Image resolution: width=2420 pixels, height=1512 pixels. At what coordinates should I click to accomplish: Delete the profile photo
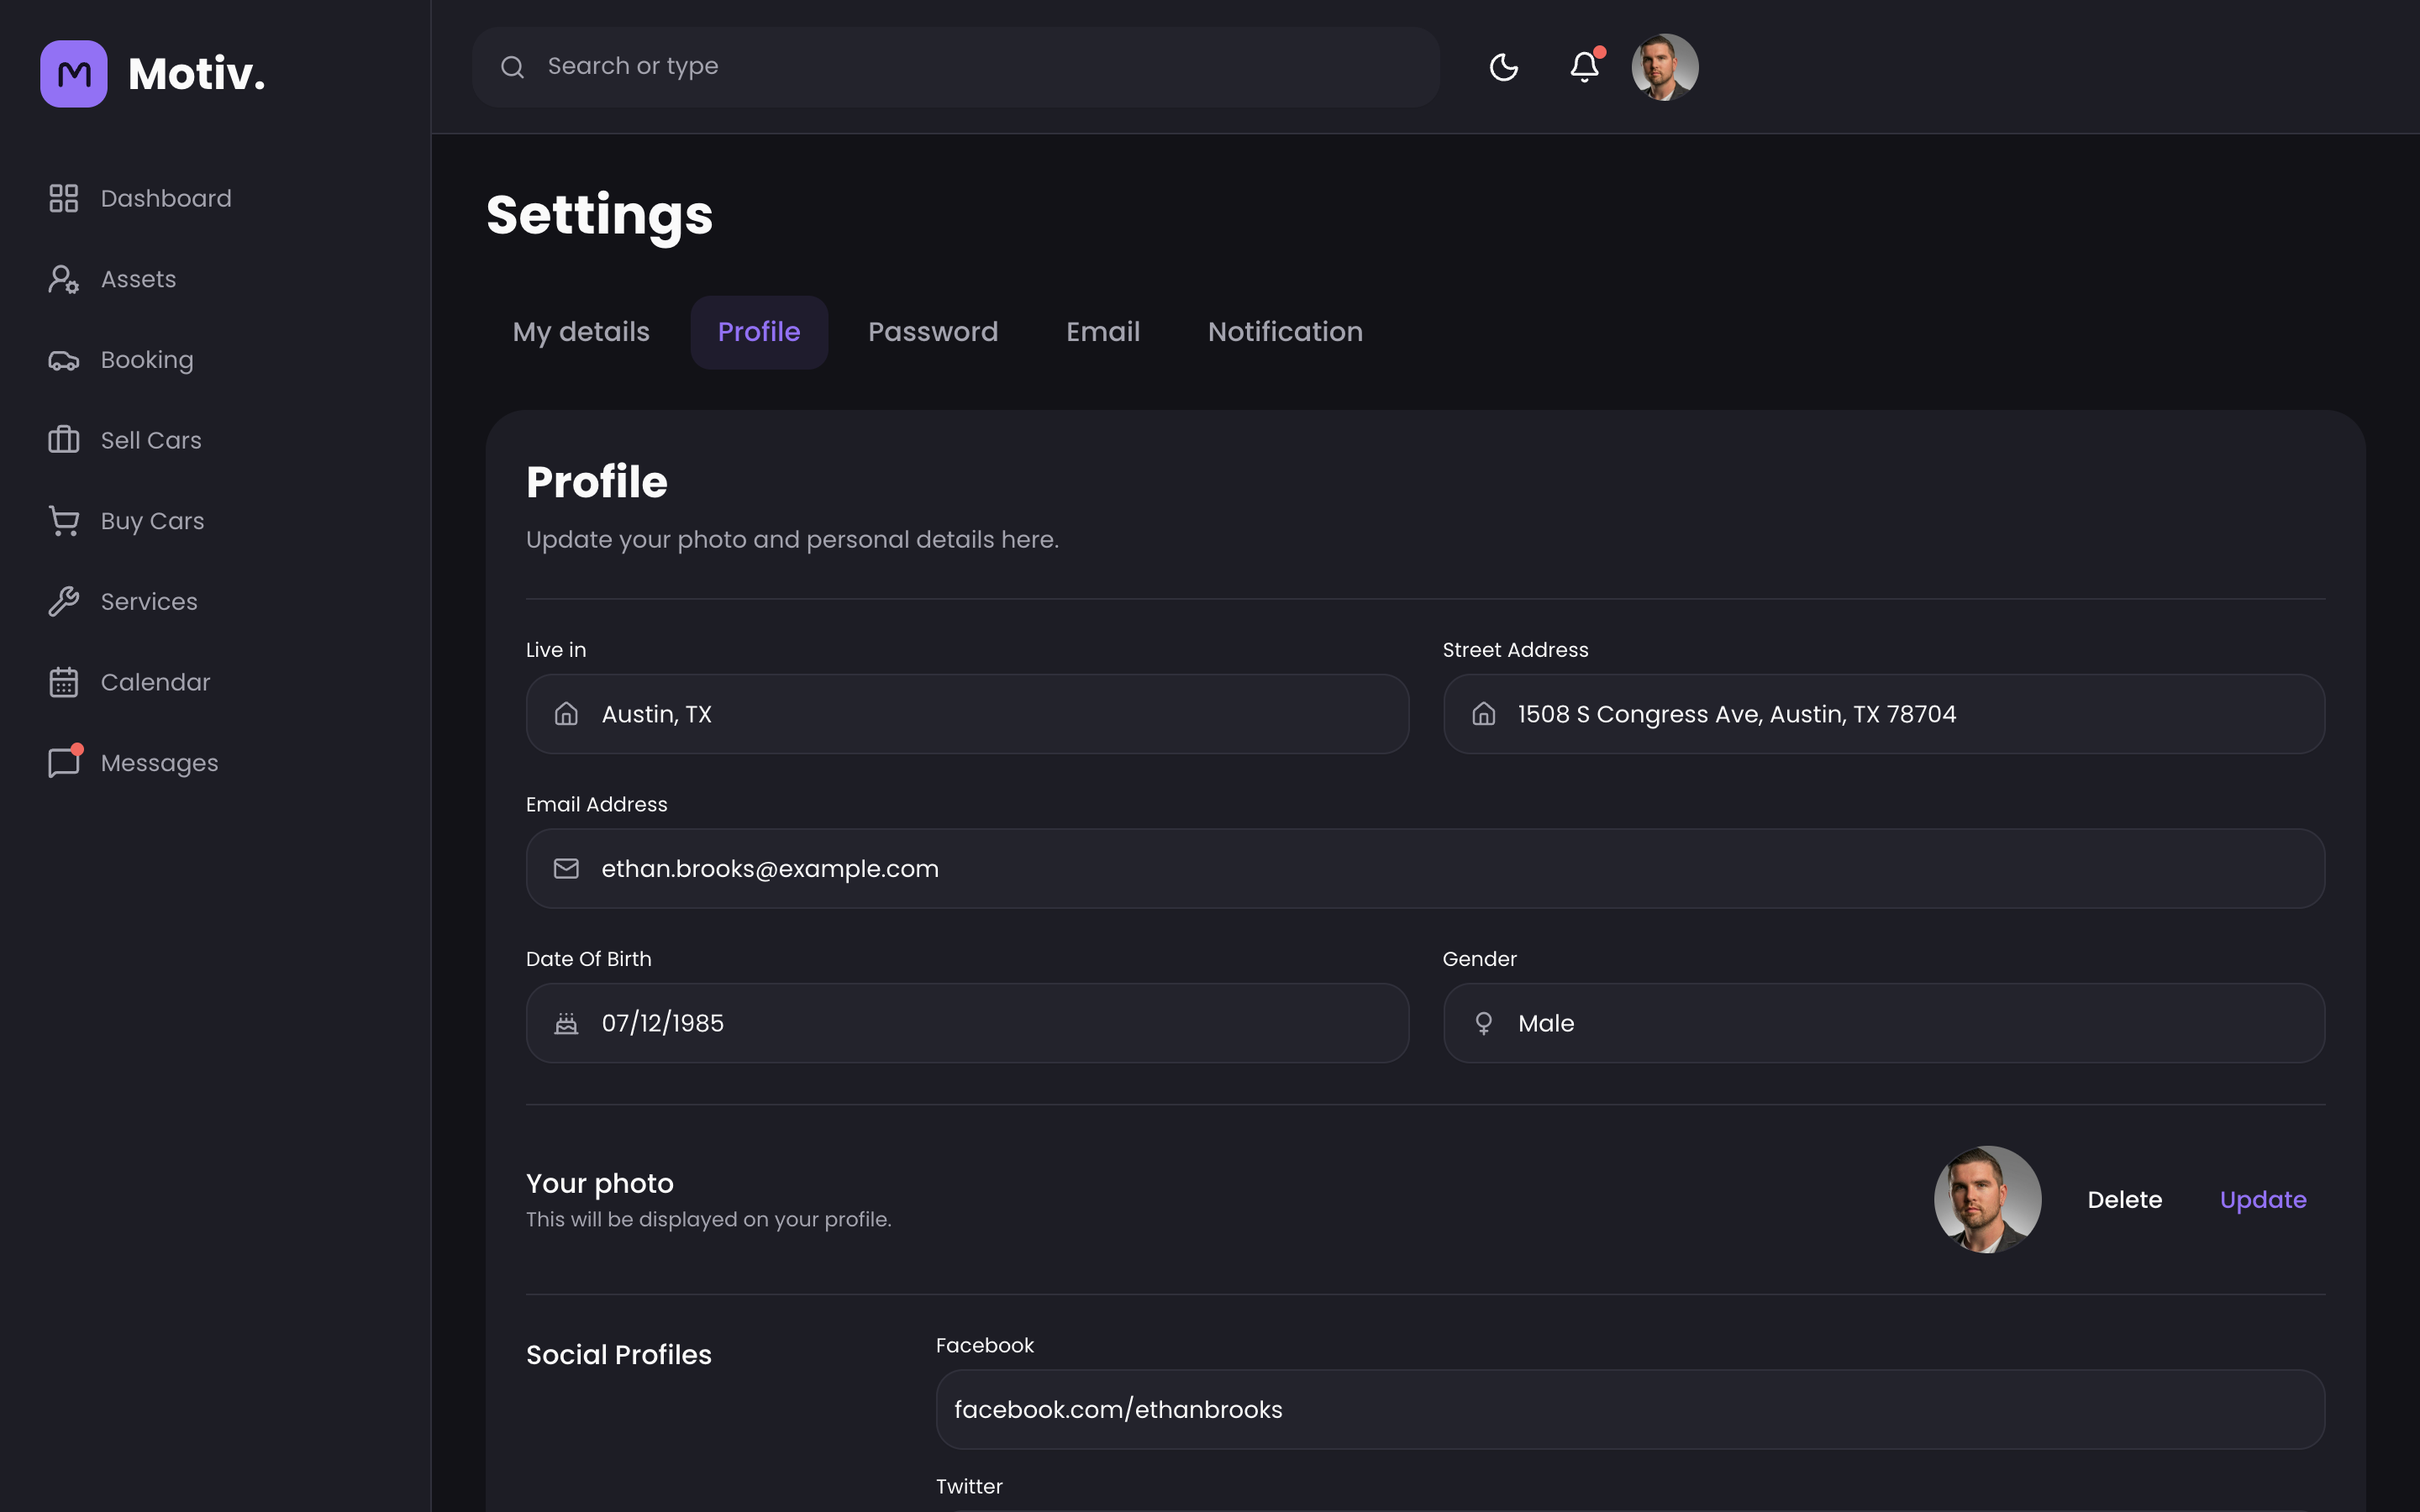tap(2125, 1199)
